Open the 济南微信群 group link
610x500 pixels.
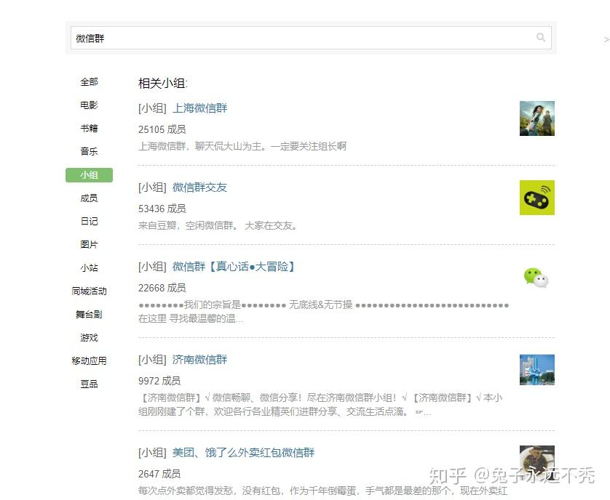[x=199, y=359]
